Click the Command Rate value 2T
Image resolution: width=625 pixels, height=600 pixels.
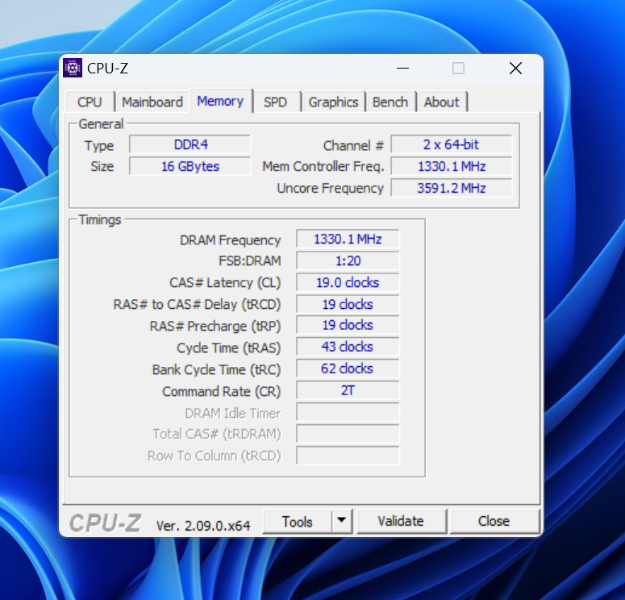tap(348, 390)
